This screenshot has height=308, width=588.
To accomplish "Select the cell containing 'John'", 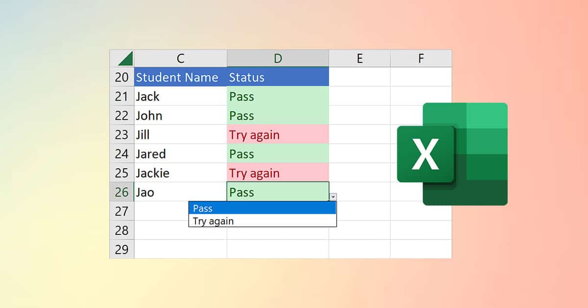I will coord(180,115).
